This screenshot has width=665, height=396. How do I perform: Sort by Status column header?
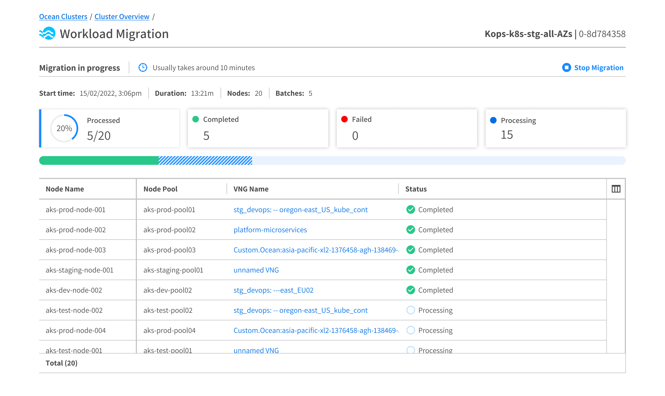(416, 189)
